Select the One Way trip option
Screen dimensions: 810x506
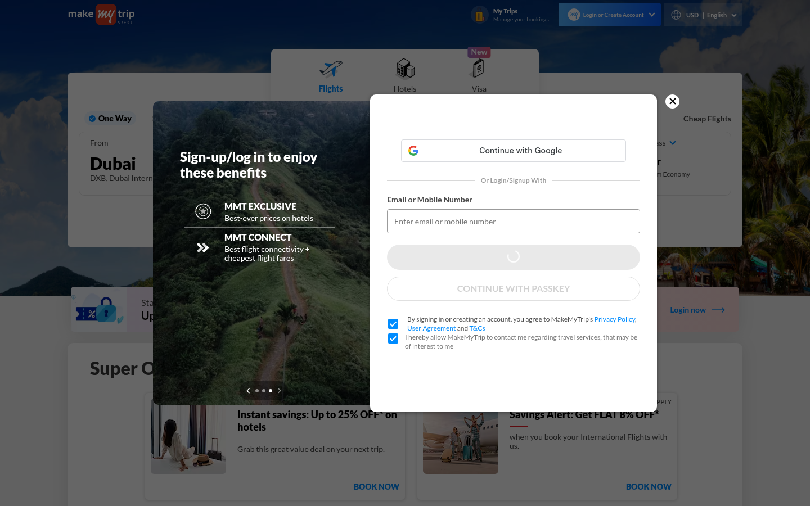[110, 119]
